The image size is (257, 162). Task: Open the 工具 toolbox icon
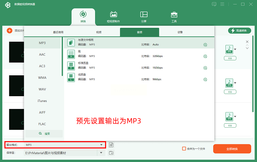point(174,16)
